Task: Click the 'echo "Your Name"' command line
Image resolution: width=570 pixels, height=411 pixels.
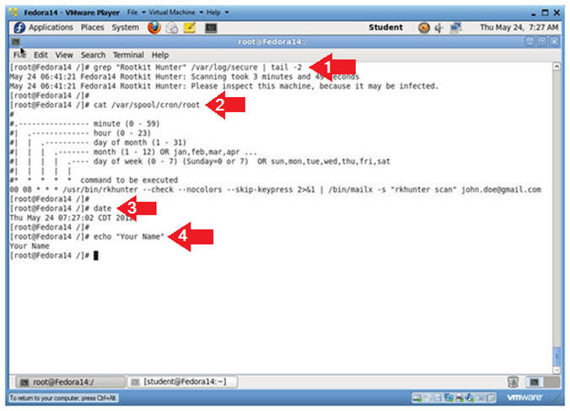Action: 87,237
